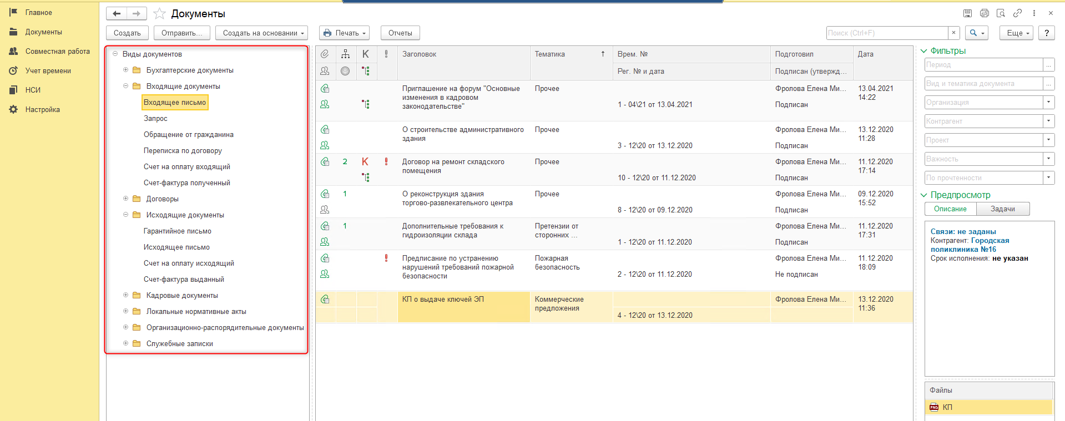Click the Отчеты button
Image resolution: width=1065 pixels, height=421 pixels.
click(400, 33)
